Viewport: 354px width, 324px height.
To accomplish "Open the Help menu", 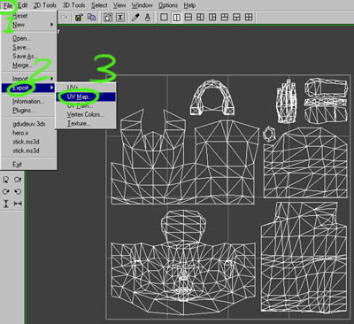I will [189, 5].
